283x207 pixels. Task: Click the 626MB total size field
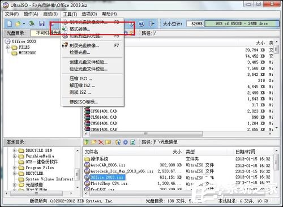195,24
